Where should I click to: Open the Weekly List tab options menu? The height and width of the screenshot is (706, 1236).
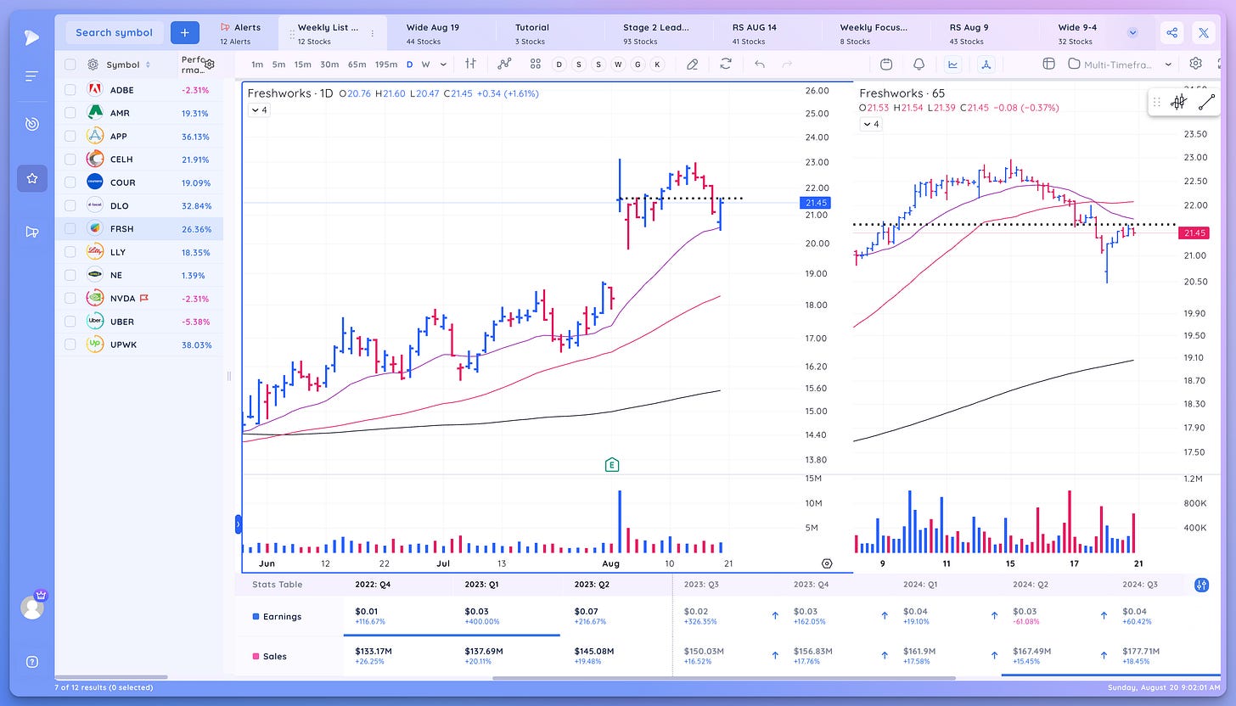[372, 33]
